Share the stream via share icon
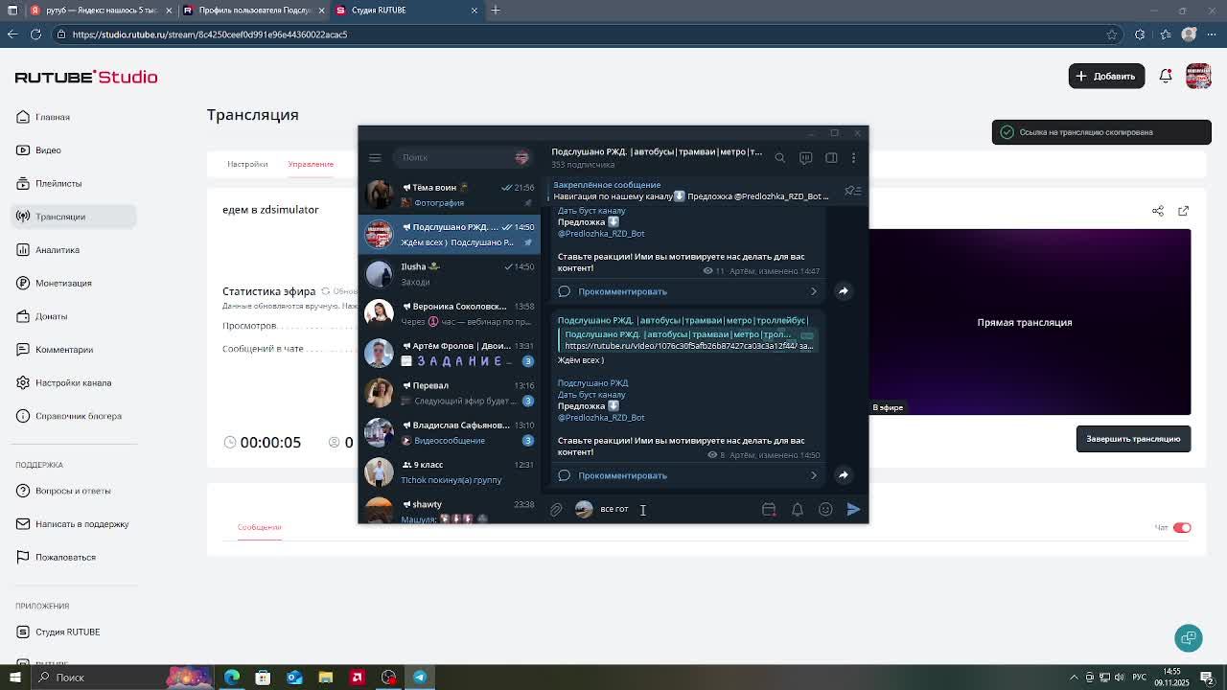 pyautogui.click(x=1158, y=211)
